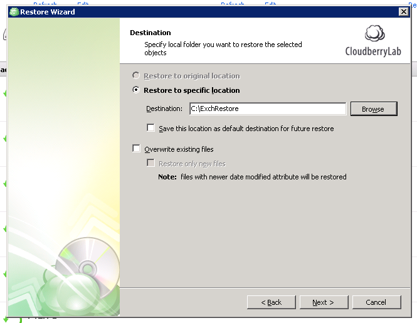Choose Restore to specific location radio

tap(136, 90)
